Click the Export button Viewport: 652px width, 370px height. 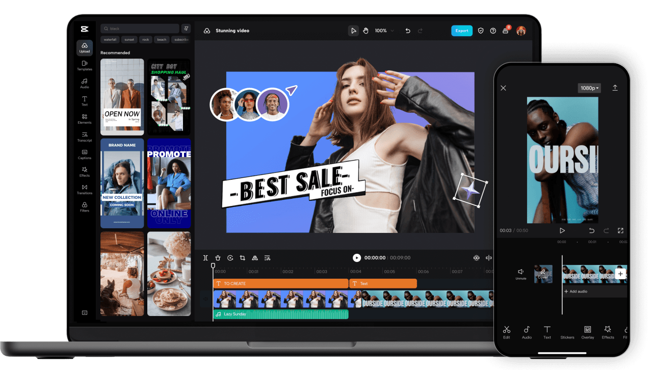click(461, 31)
